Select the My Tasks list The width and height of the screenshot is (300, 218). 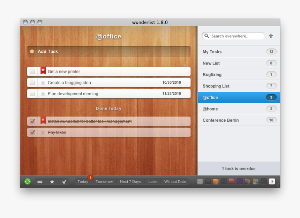pos(239,52)
